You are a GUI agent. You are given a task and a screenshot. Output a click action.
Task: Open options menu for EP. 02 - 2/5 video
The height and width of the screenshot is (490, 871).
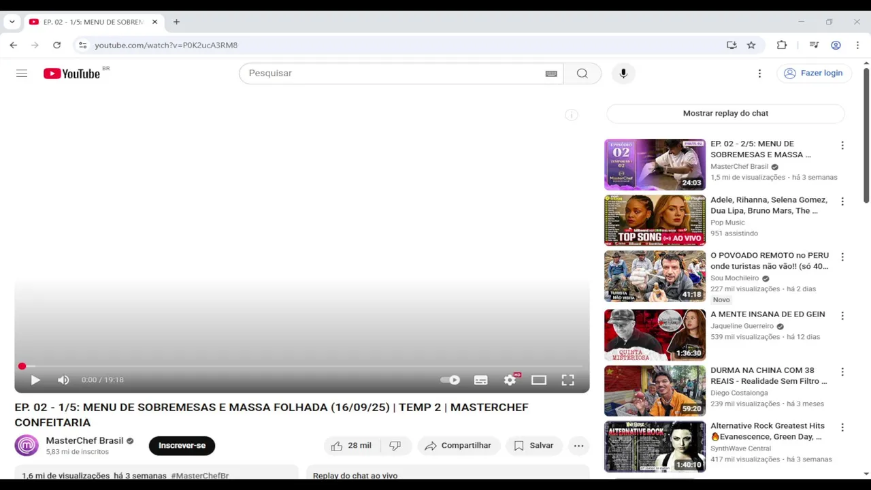tap(842, 146)
